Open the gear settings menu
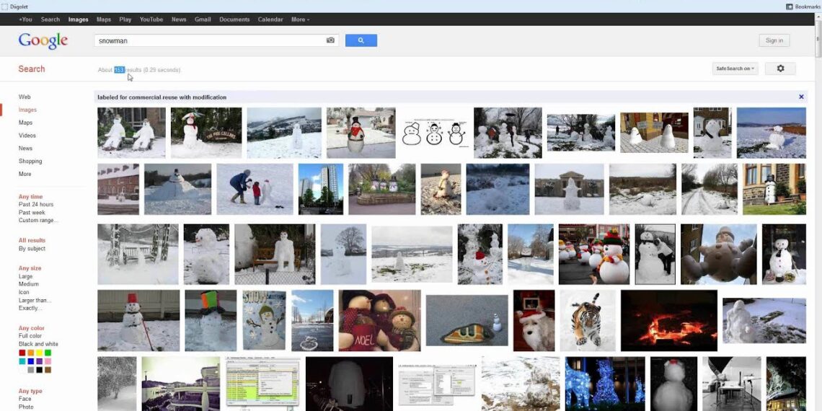This screenshot has width=822, height=411. [x=780, y=68]
